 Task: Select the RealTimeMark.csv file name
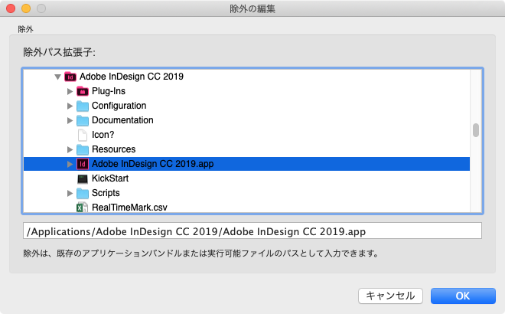[x=129, y=208]
